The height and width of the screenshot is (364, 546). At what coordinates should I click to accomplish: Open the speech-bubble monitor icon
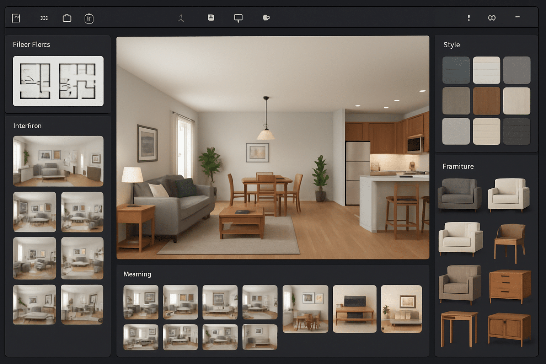(238, 18)
